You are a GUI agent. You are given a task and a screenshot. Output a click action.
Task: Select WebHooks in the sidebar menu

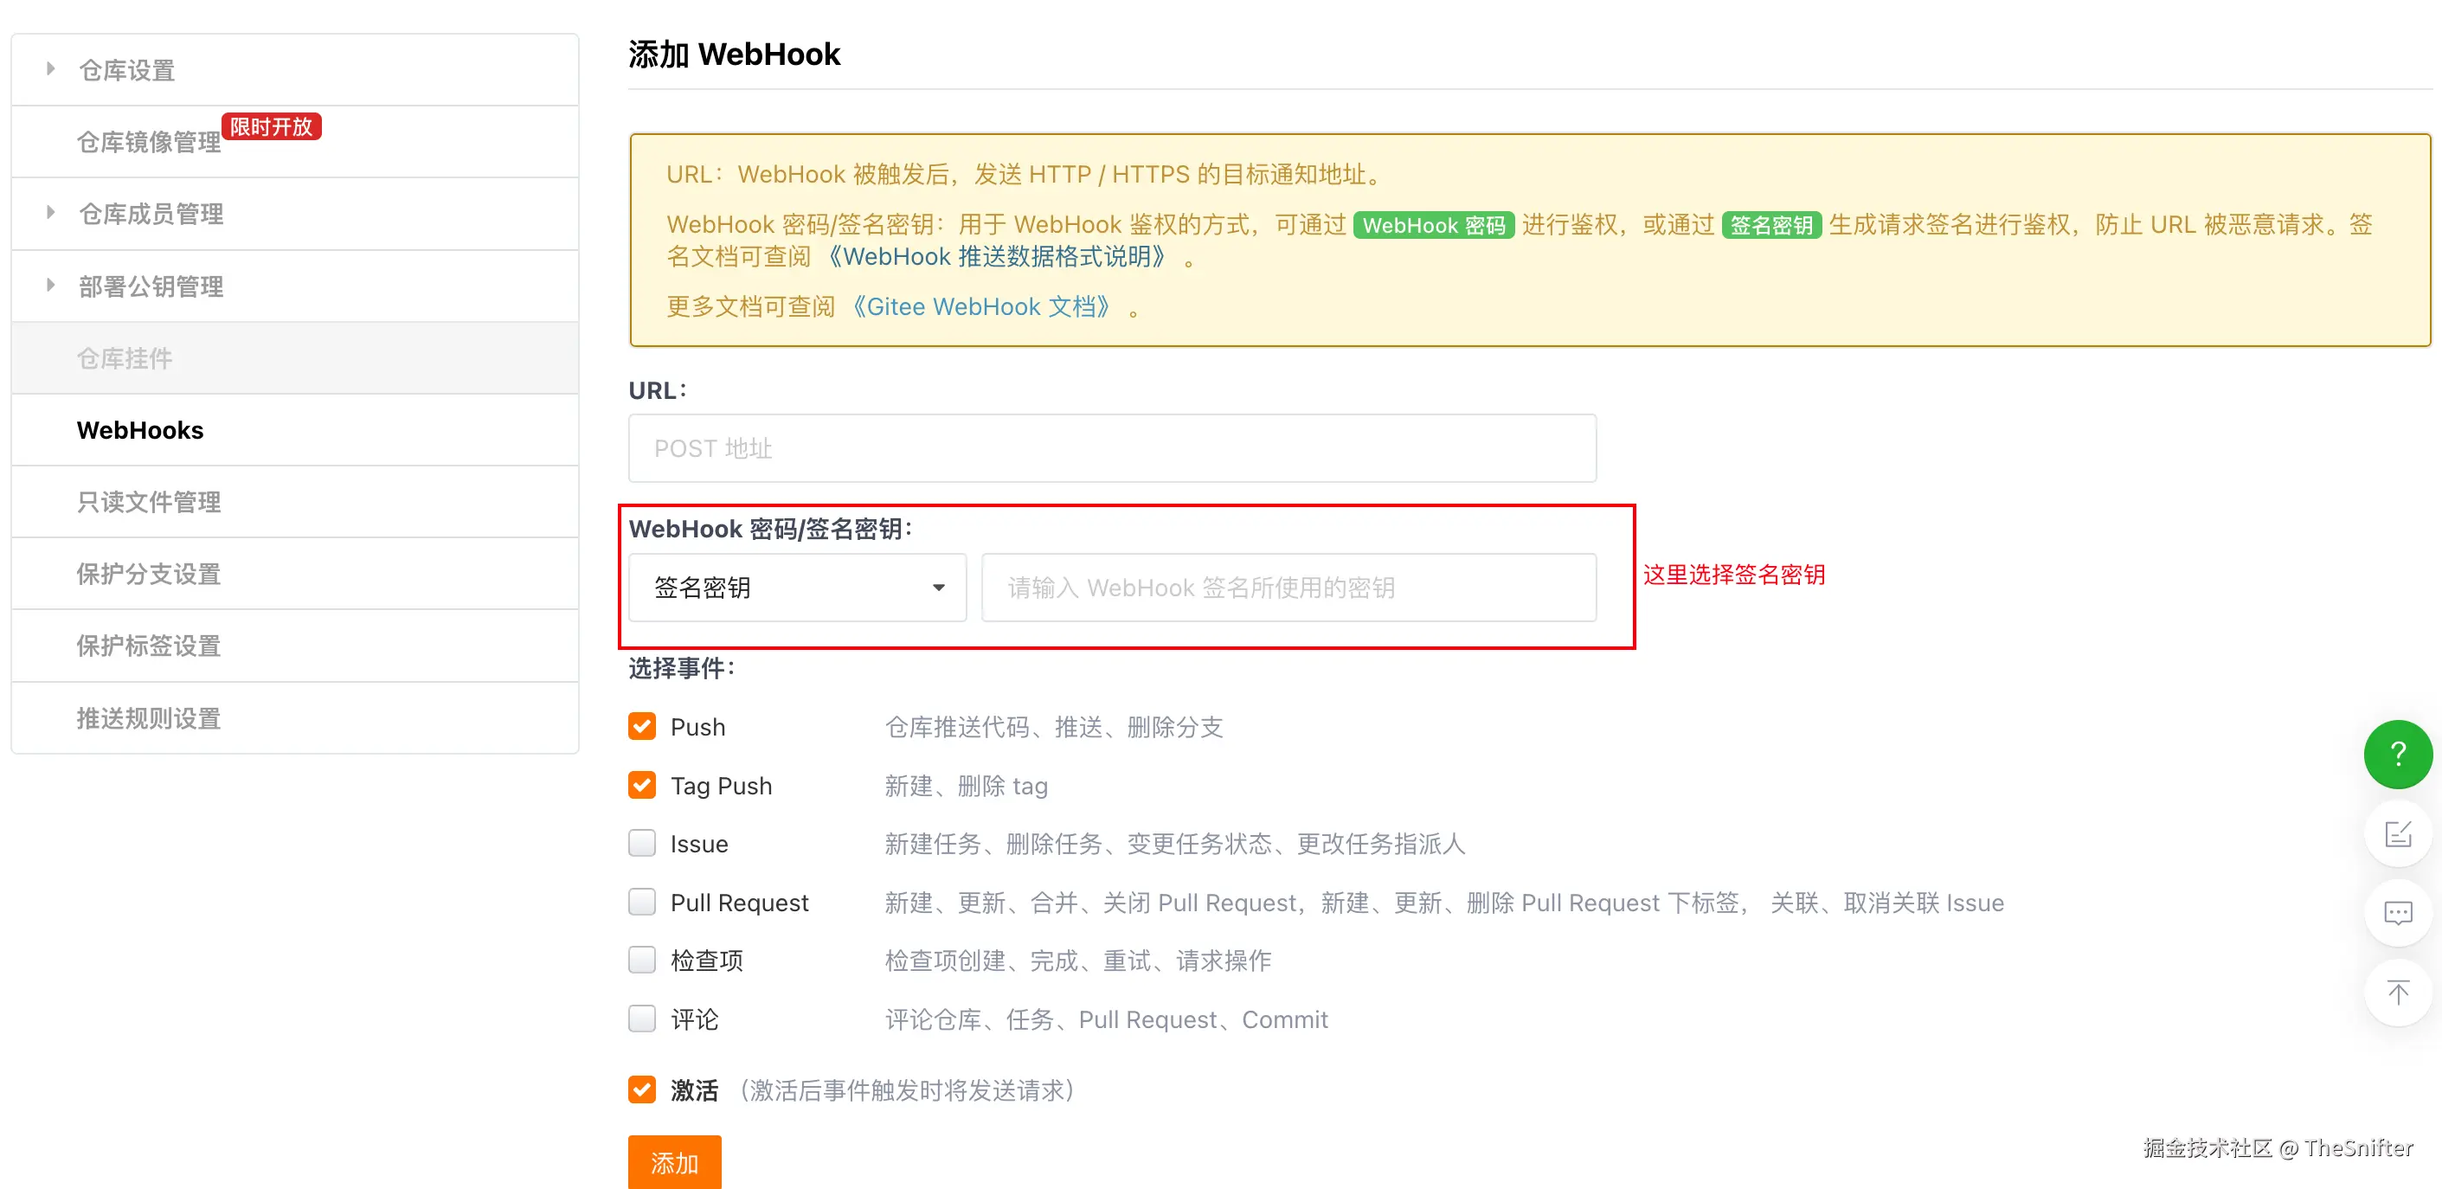(x=139, y=430)
